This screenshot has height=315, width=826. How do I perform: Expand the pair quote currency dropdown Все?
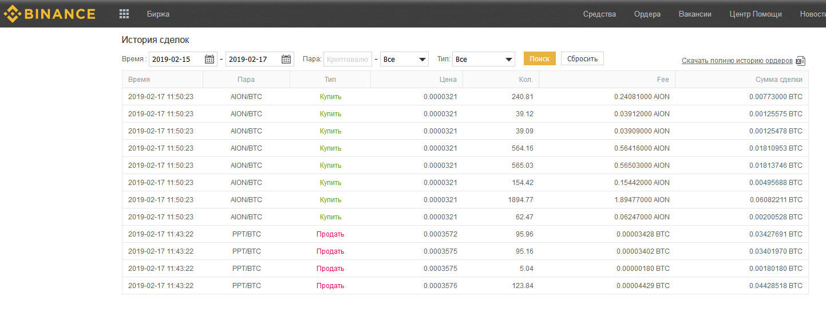(x=404, y=59)
